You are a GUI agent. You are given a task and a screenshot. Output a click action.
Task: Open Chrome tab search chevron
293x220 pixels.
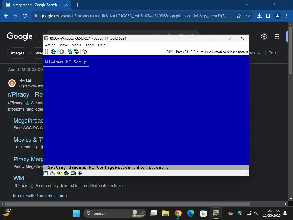point(247,4)
